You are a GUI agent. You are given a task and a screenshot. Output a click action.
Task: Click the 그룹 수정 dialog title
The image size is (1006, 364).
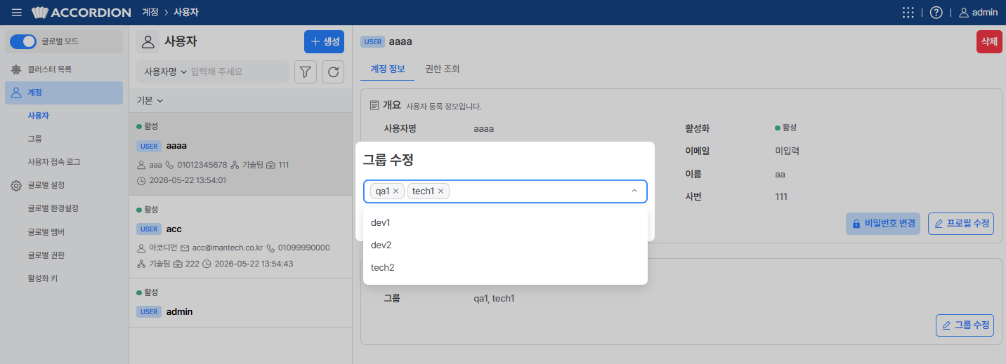point(388,160)
